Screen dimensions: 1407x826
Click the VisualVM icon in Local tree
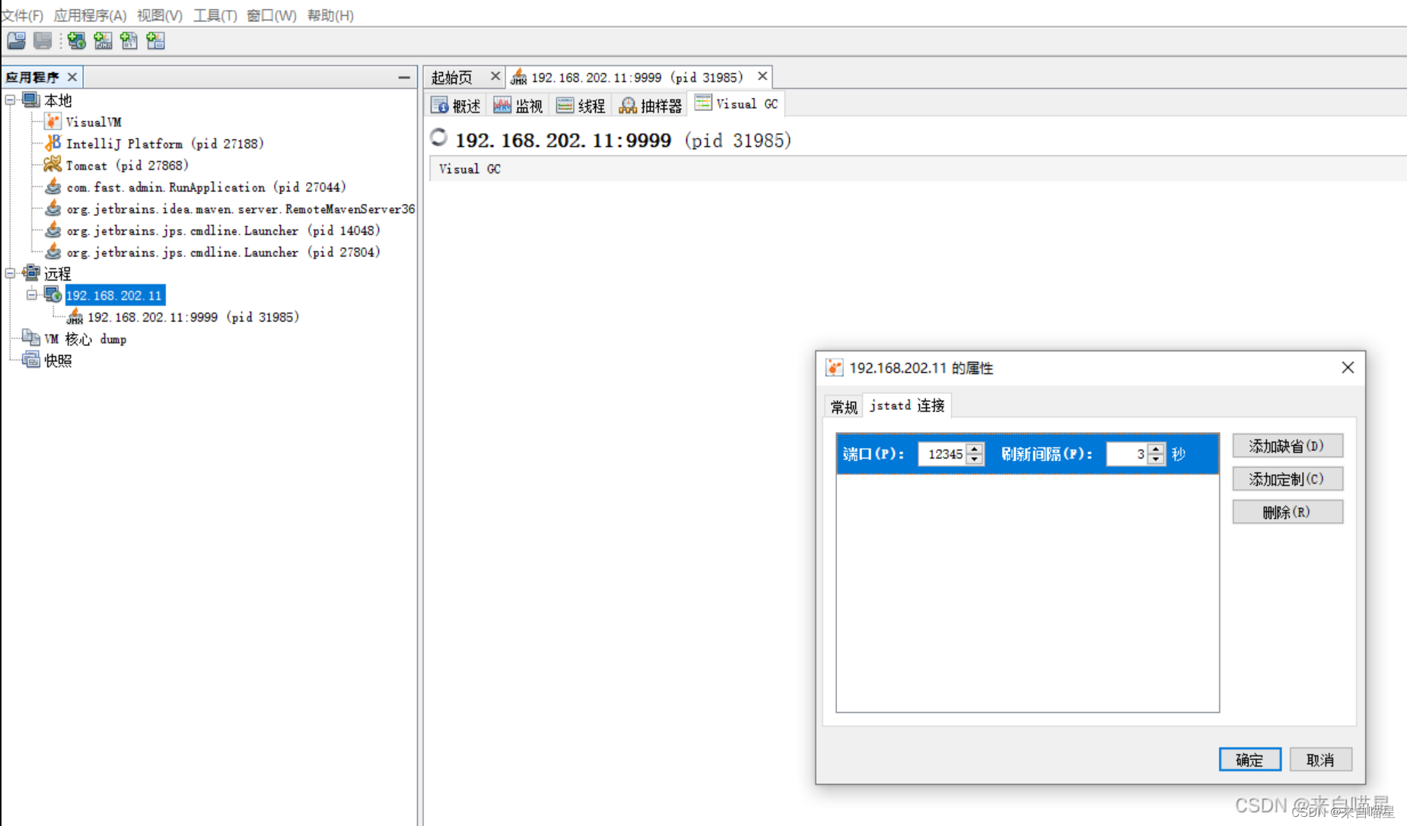tap(53, 122)
